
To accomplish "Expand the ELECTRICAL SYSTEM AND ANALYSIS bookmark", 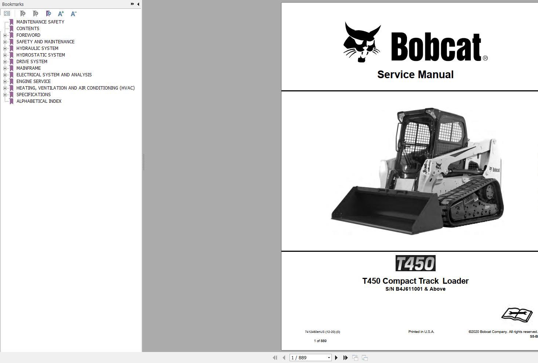I will pos(4,75).
